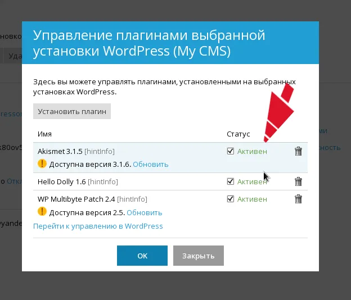Screen dimensions: 351x300
Task: Click the dialog title Управление плагинами
Action: click(149, 43)
